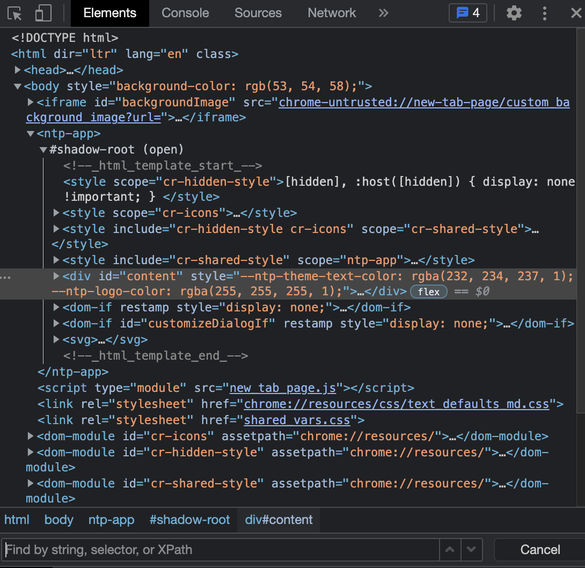Select the #shadow-root breadcrumb
Image resolution: width=585 pixels, height=568 pixels.
(189, 520)
